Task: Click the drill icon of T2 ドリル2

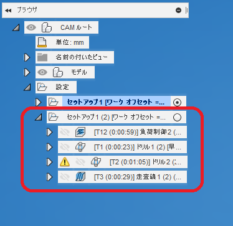Action: [x=96, y=162]
